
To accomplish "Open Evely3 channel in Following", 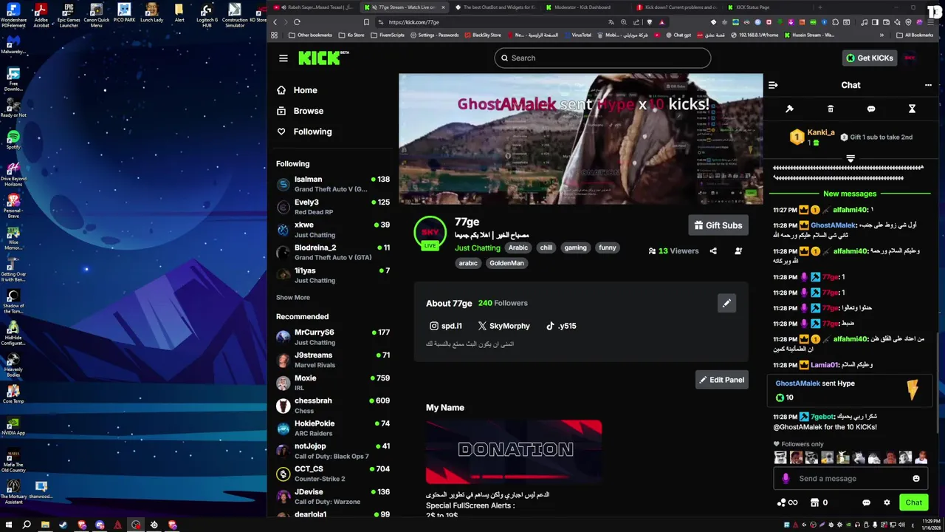I will click(x=333, y=207).
